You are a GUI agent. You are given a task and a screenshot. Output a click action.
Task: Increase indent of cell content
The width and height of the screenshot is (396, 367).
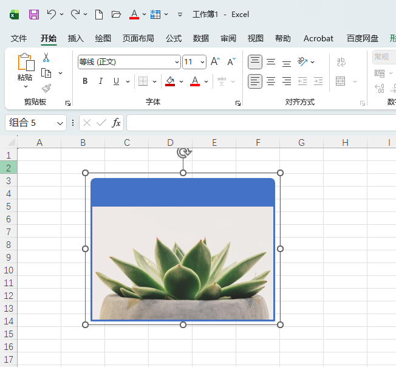point(318,81)
